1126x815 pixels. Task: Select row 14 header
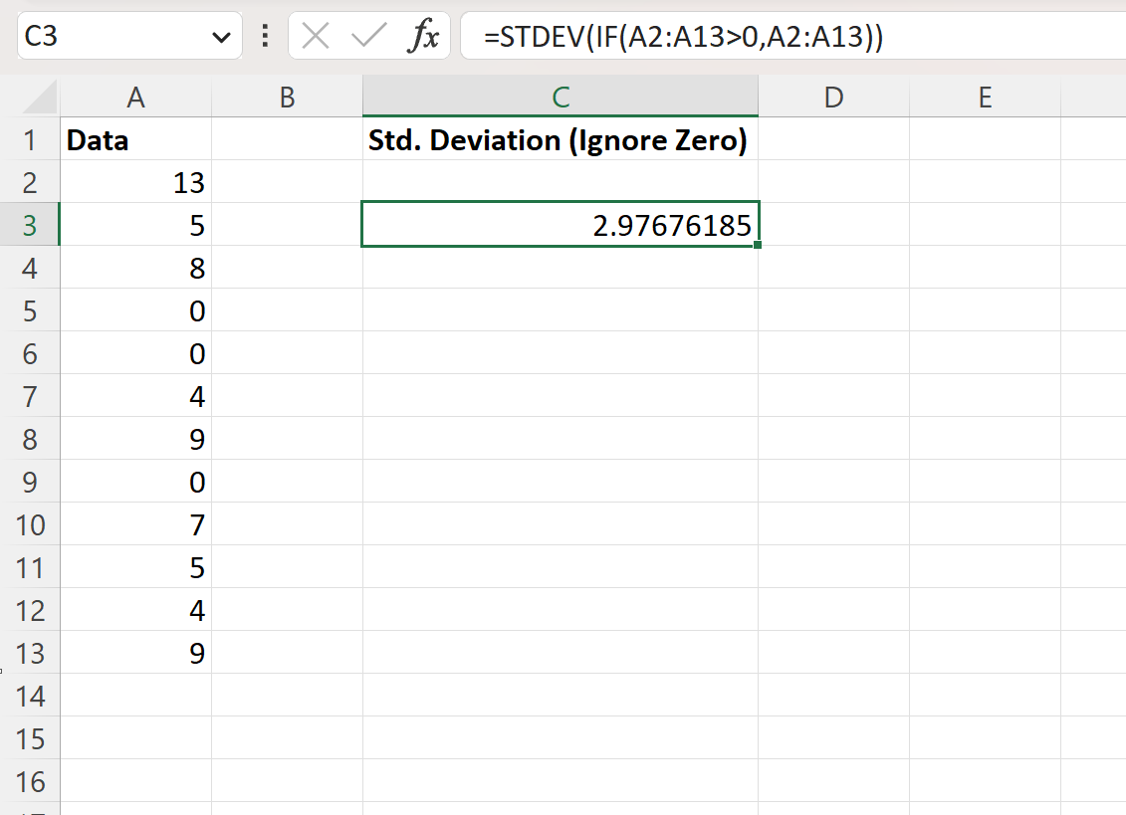pos(30,696)
